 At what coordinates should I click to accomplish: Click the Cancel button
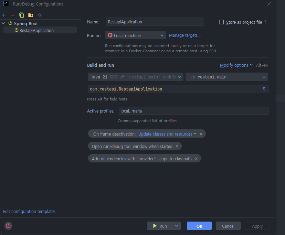(228, 226)
